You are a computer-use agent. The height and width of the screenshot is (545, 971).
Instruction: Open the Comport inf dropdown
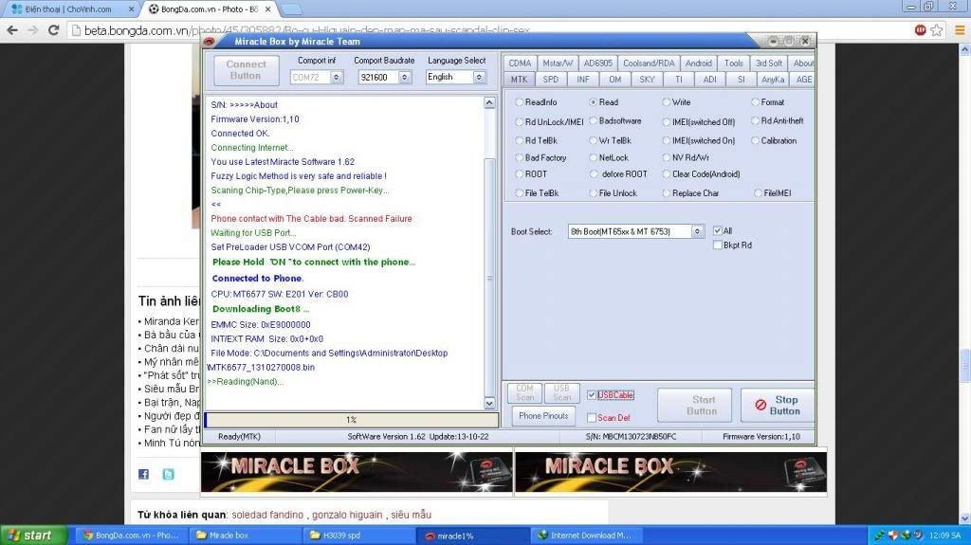[x=337, y=78]
